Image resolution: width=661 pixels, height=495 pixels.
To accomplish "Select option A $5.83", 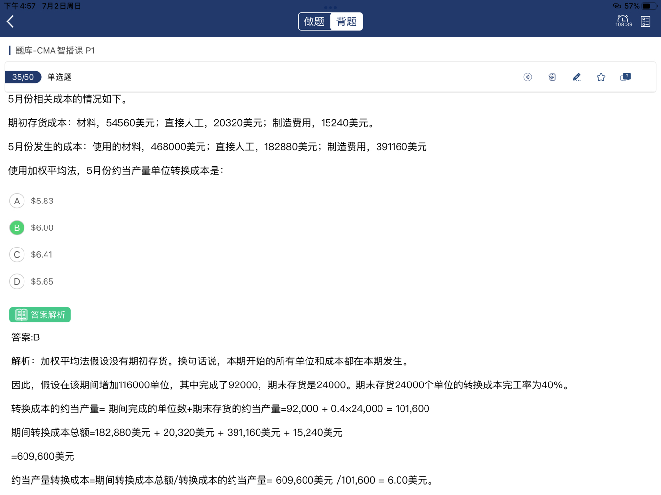I will pyautogui.click(x=17, y=201).
